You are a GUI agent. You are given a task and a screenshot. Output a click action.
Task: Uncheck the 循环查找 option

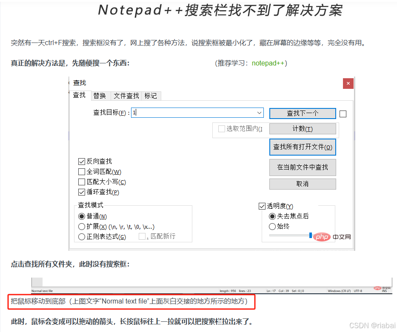tap(82, 192)
